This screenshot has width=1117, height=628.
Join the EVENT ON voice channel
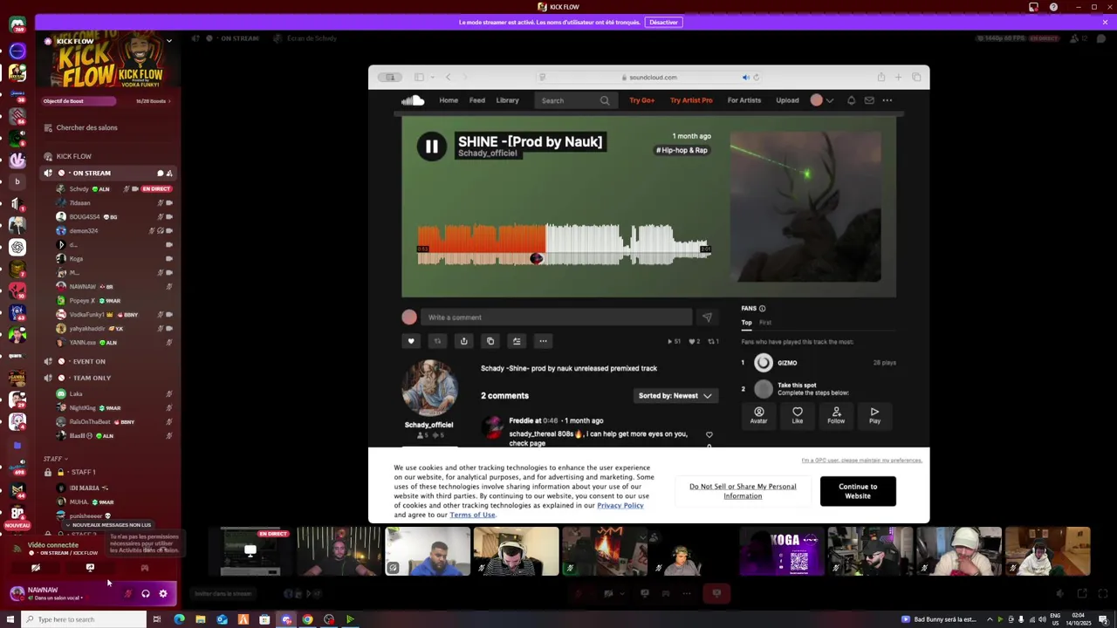[89, 362]
